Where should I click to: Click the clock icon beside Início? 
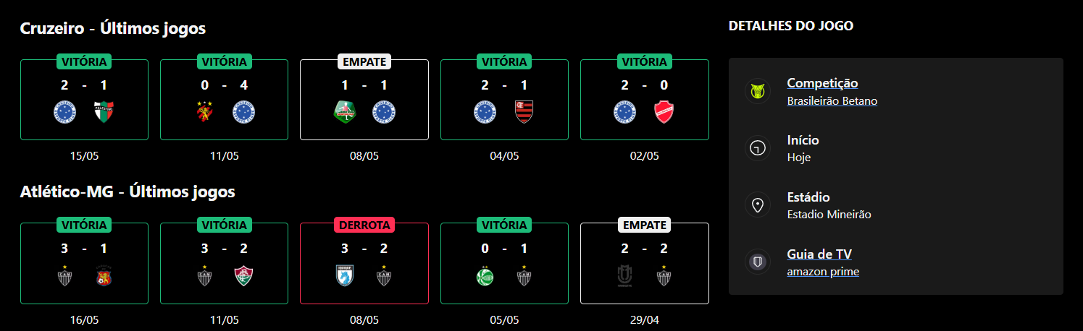(758, 148)
